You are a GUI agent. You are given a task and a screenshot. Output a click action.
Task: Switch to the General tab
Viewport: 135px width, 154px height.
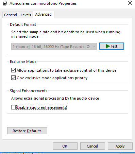11,15
